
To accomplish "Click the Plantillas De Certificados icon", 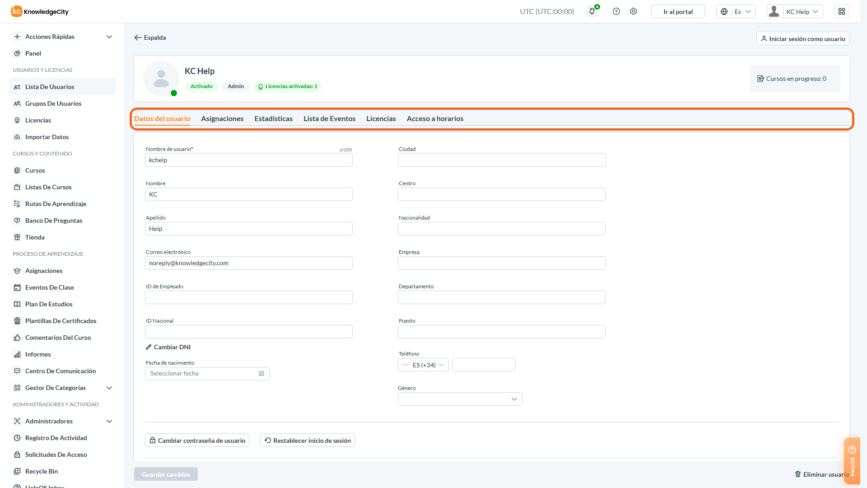I will pos(17,321).
